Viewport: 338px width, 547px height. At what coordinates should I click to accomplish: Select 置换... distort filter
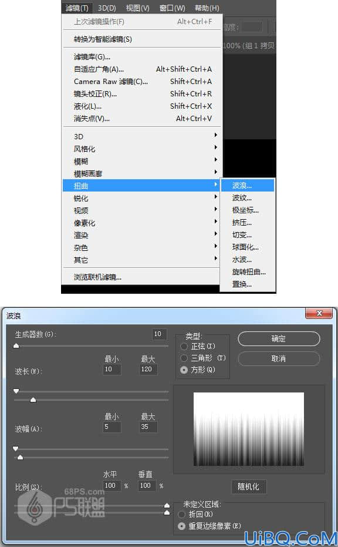click(x=248, y=284)
